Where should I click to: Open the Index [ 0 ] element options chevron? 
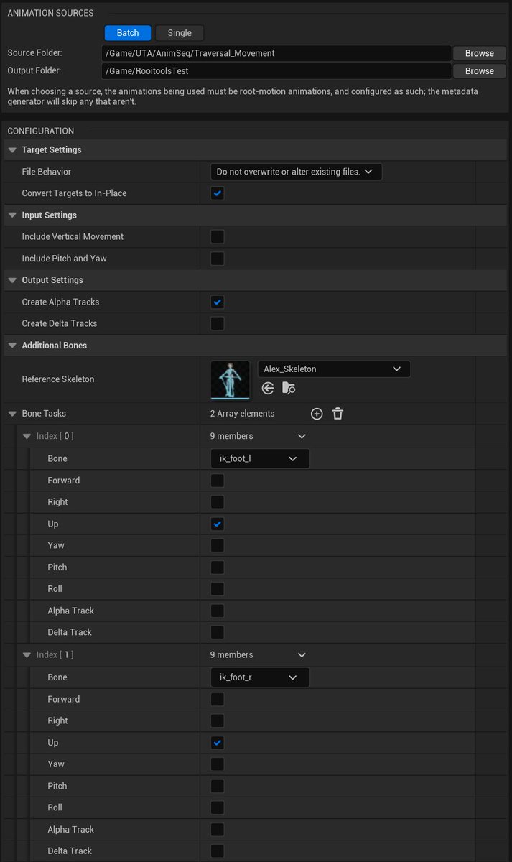pos(302,436)
